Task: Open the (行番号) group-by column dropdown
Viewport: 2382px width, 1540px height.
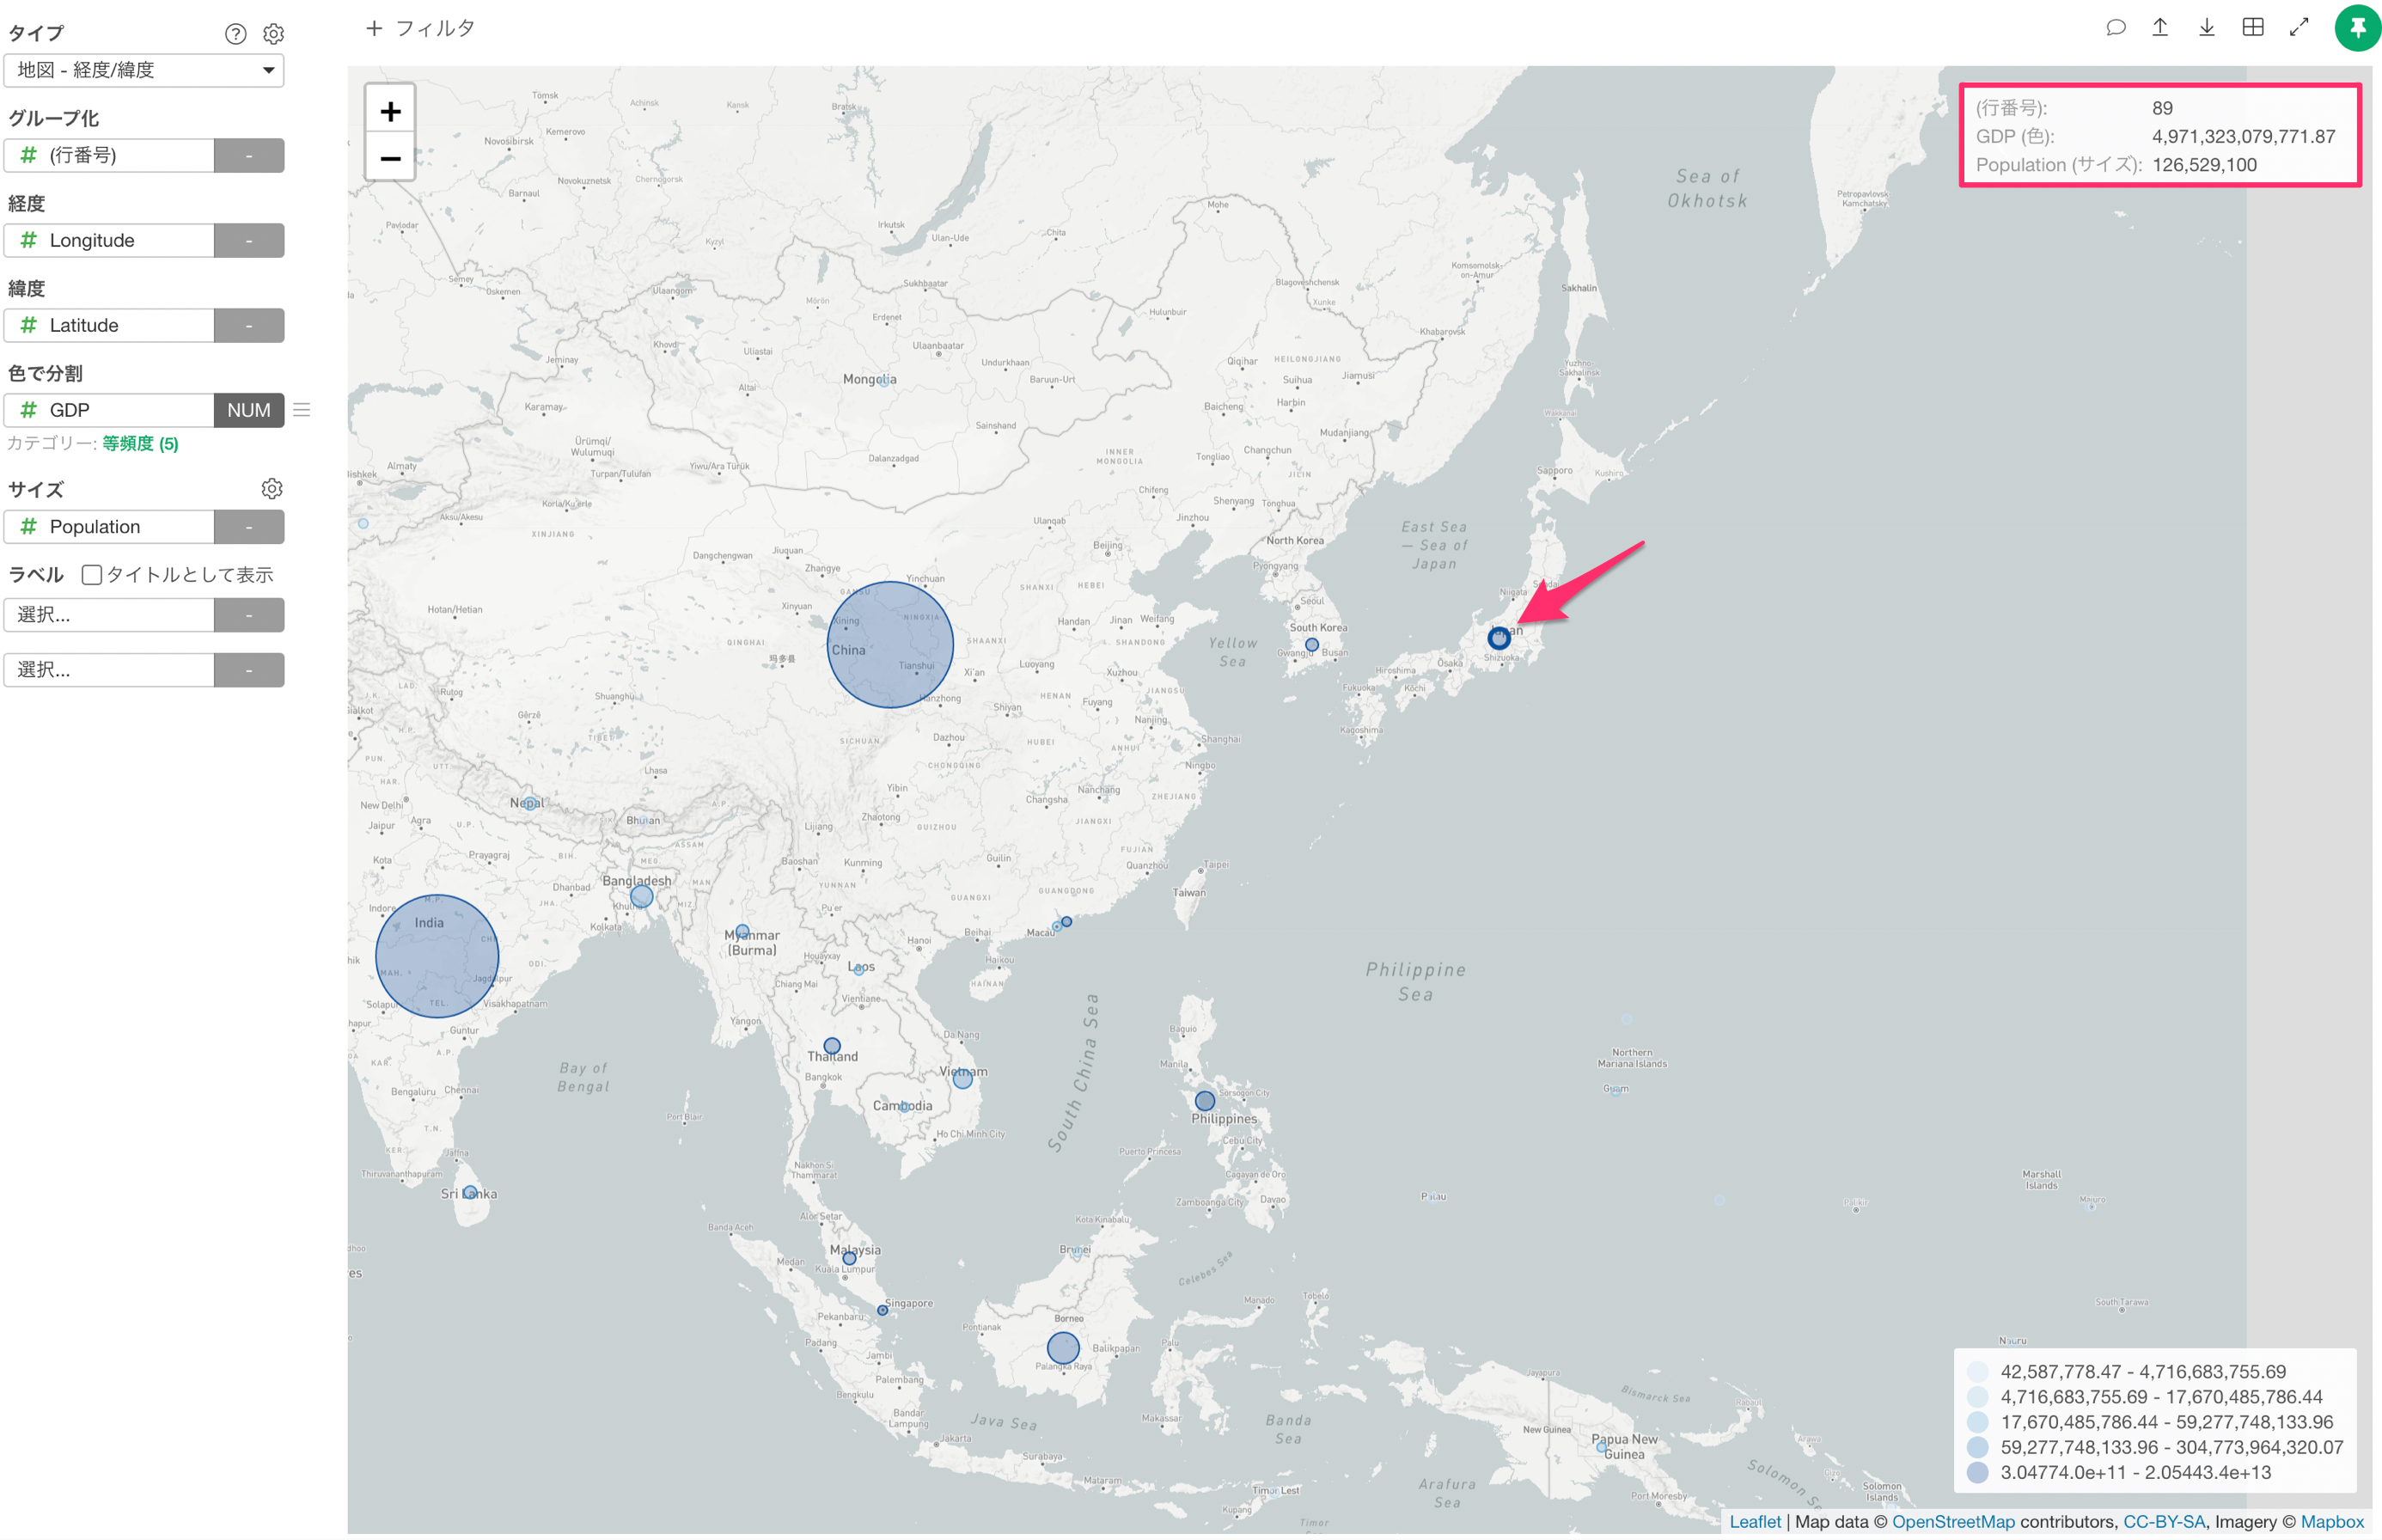Action: [x=109, y=155]
